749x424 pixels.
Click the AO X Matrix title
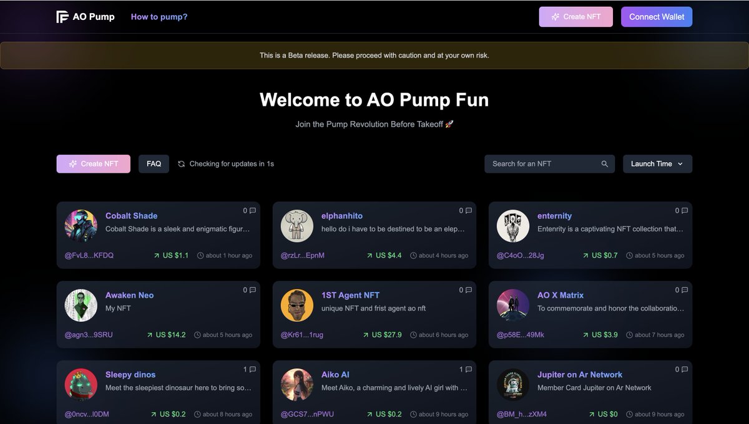(561, 295)
